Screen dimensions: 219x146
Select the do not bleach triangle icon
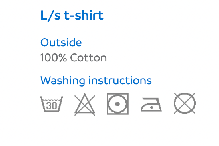point(85,104)
